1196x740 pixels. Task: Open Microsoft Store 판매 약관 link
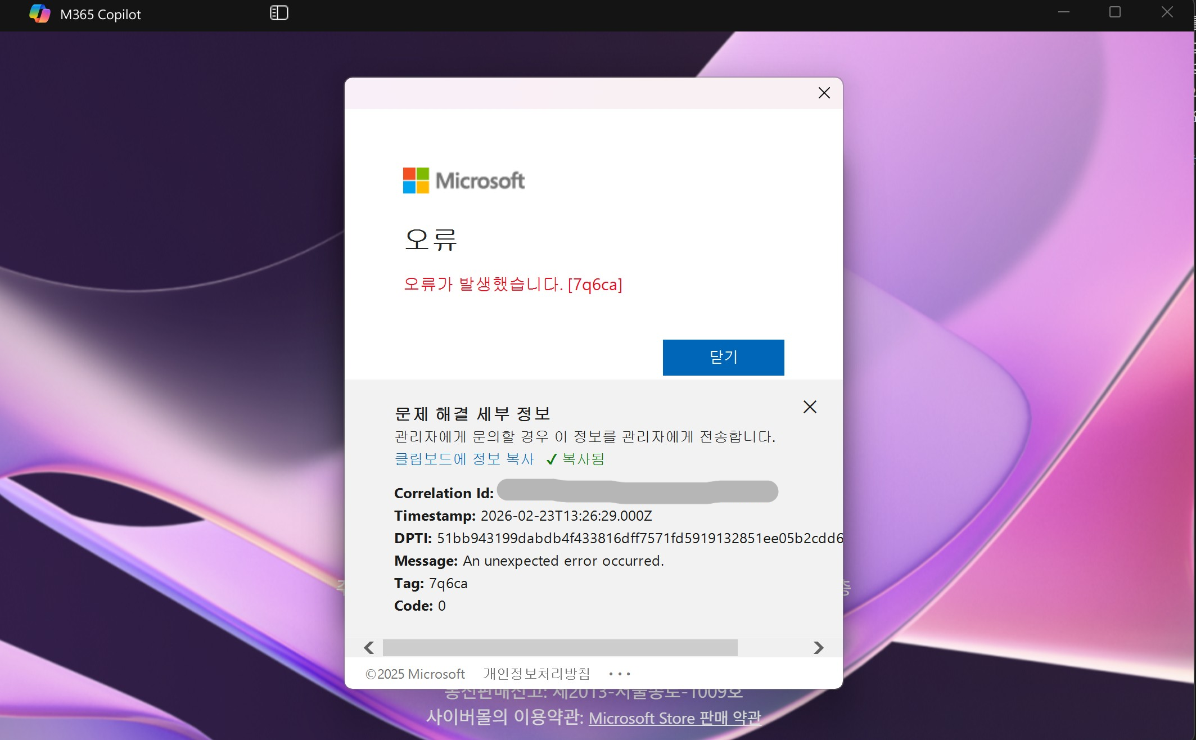[675, 718]
